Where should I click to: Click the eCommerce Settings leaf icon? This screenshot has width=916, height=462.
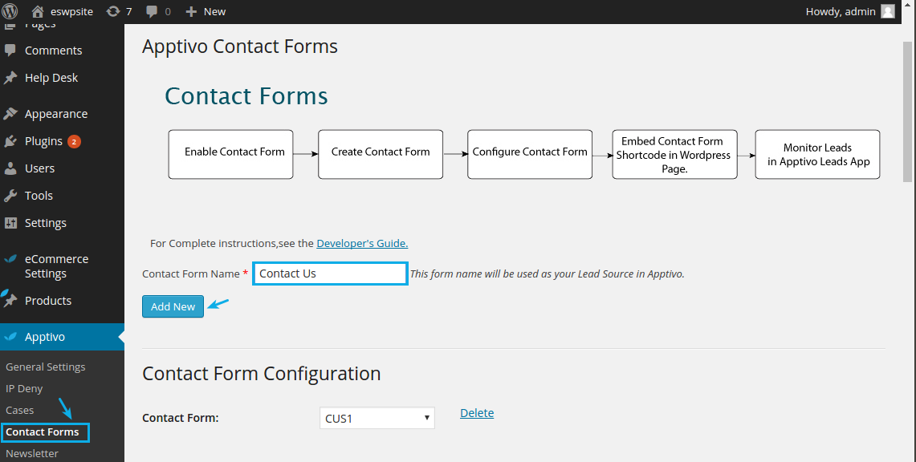pos(10,259)
